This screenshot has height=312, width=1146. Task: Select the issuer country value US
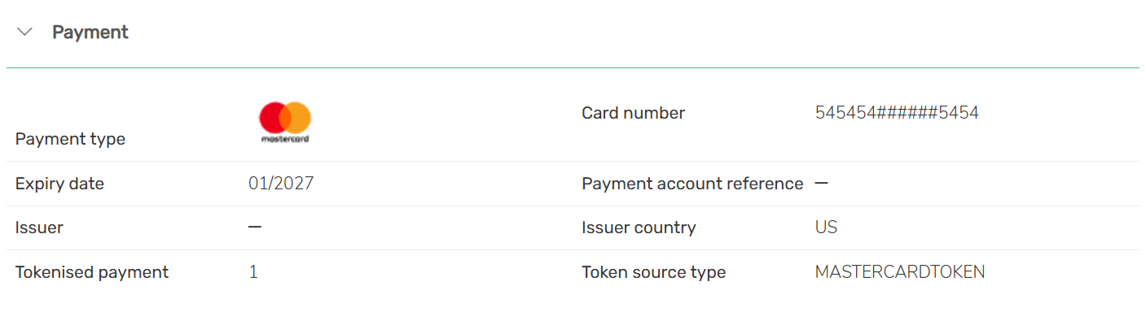(x=826, y=227)
